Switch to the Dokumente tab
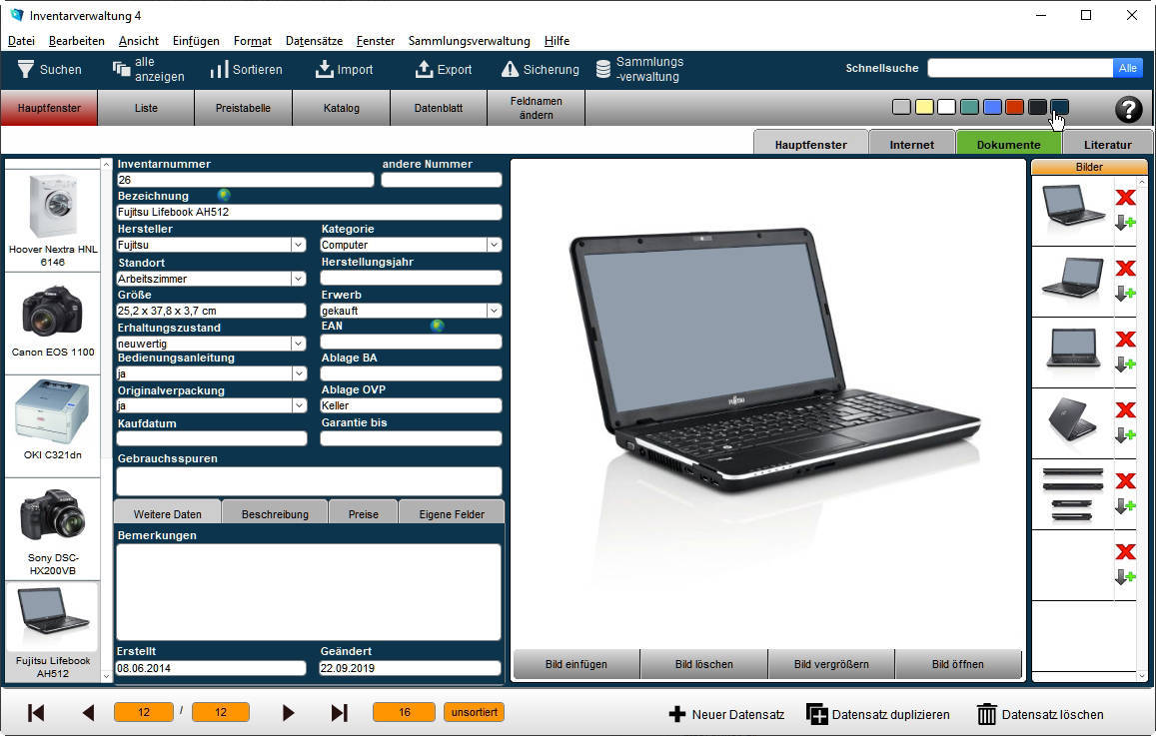 click(x=1008, y=144)
